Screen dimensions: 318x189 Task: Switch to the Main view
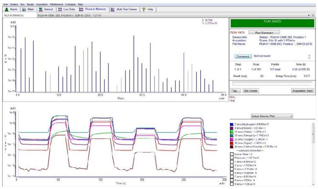[x=28, y=9]
